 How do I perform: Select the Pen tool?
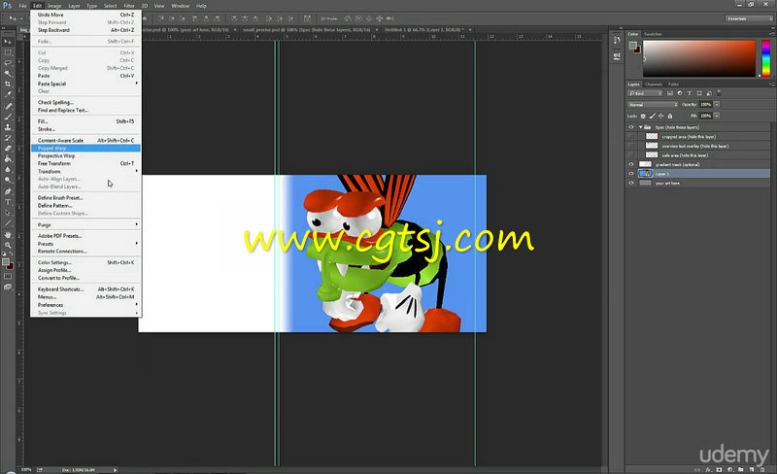(x=8, y=191)
